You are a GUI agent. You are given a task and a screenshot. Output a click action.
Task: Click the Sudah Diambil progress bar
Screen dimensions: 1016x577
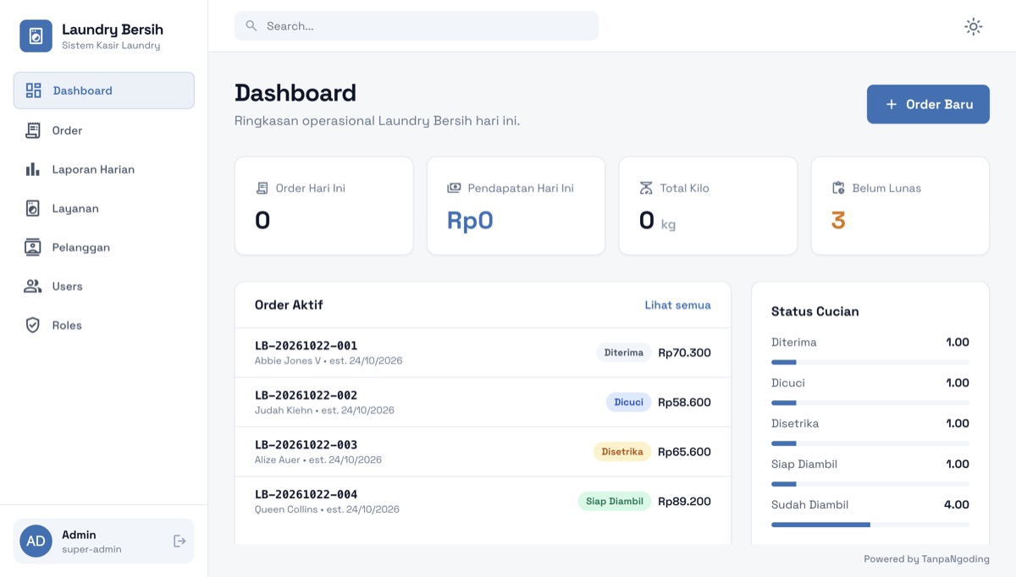pos(870,525)
